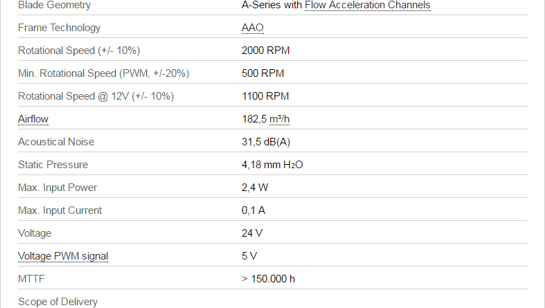The image size is (545, 308).
Task: Click the 182,5 airflow value
Action: (x=254, y=119)
